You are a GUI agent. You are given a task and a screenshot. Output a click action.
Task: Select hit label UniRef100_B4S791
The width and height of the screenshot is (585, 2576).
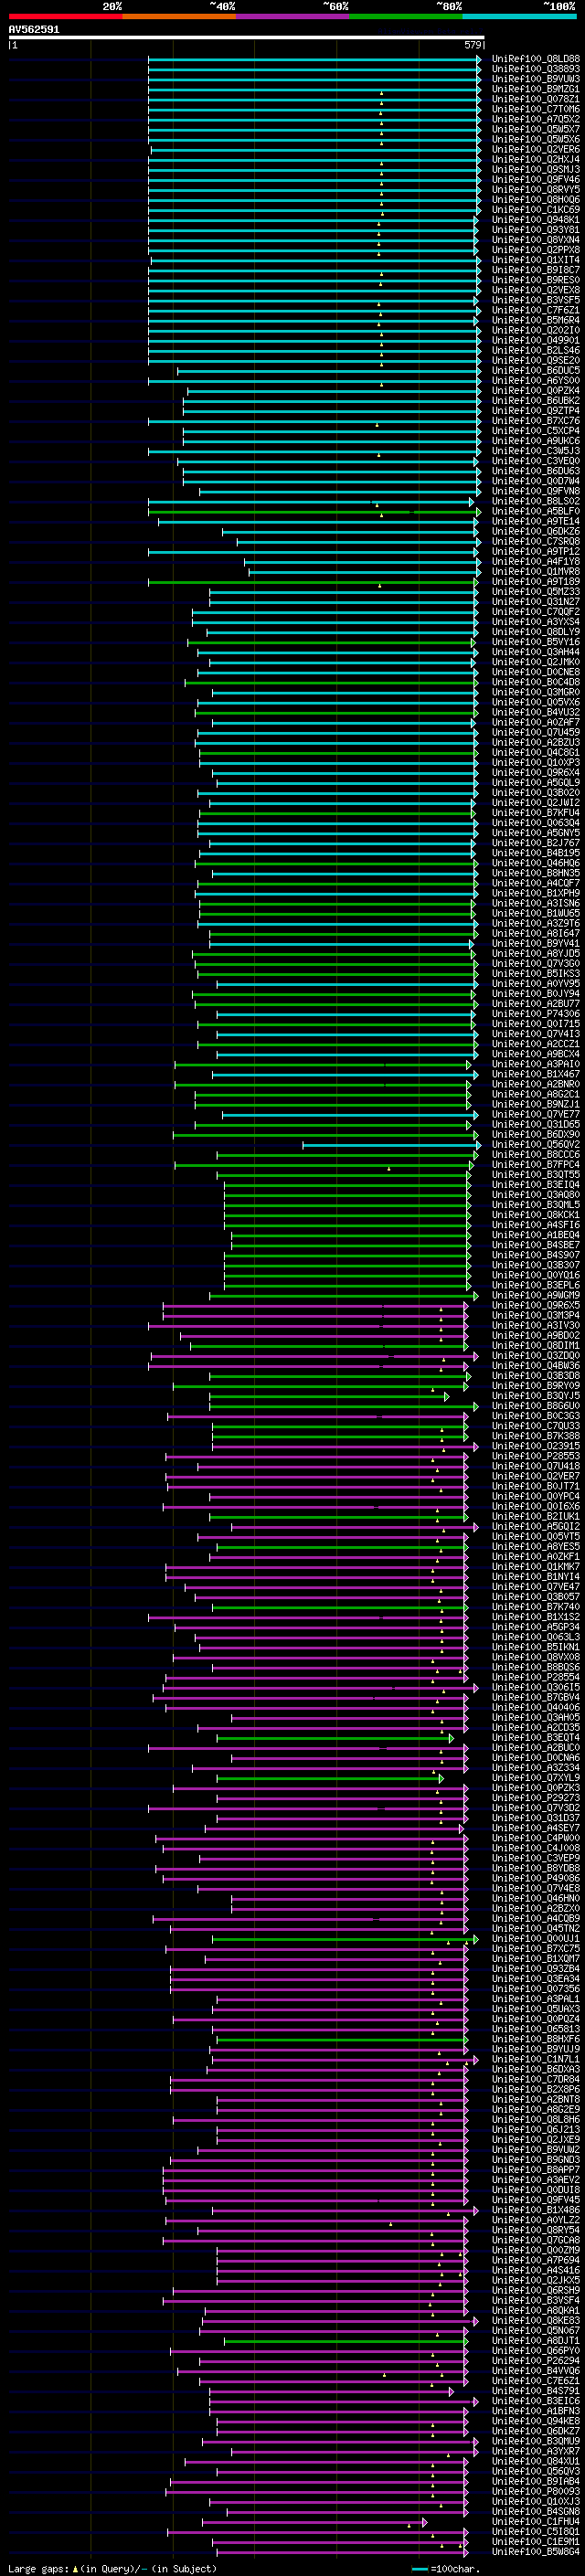pyautogui.click(x=536, y=2391)
